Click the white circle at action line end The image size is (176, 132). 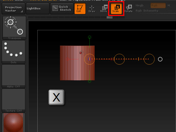pos(160,59)
